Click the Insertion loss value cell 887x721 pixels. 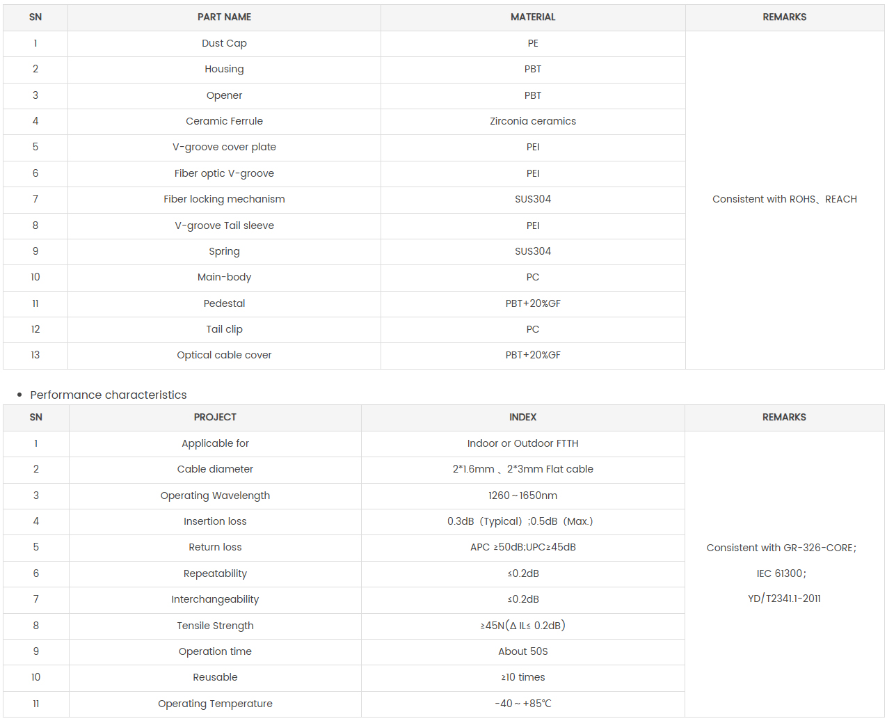point(520,521)
